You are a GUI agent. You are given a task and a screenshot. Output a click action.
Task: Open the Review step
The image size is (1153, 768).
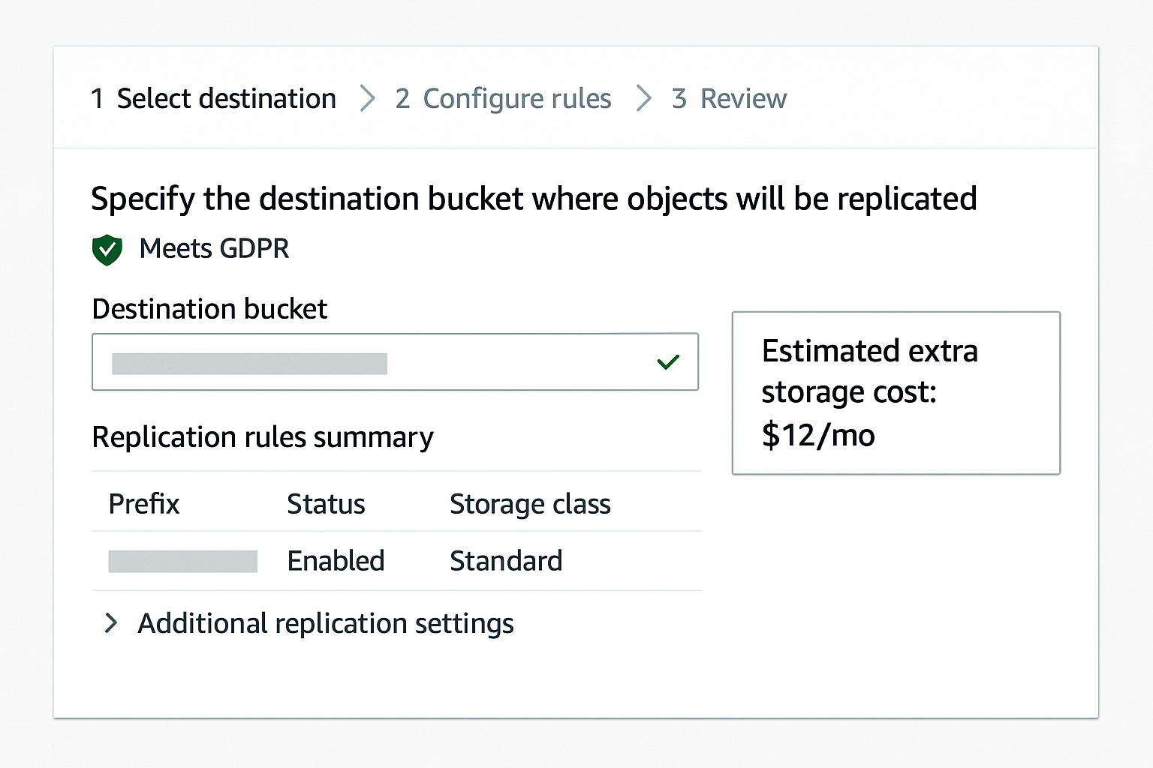coord(728,98)
